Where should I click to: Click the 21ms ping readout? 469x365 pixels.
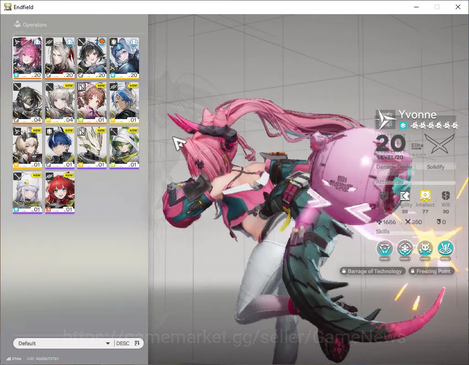point(16,359)
